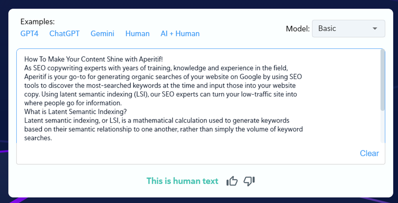Clear the text area with Clear
Image resolution: width=398 pixels, height=203 pixels.
(369, 153)
